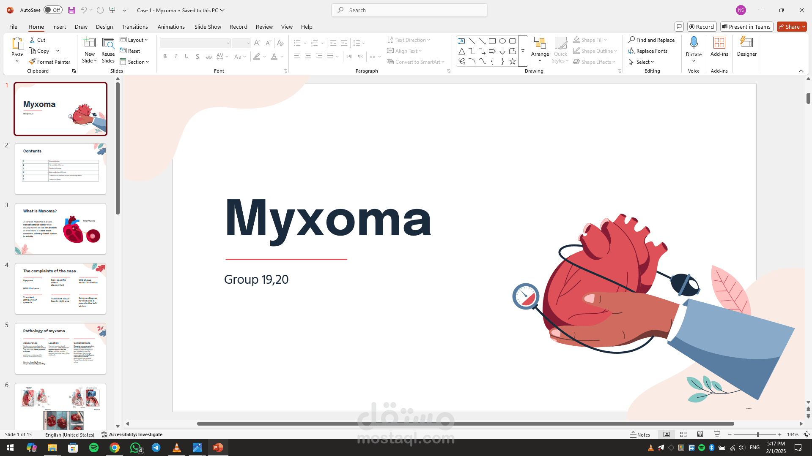Open Telegram from the taskbar
Viewport: 812px width, 456px height.
(x=156, y=448)
